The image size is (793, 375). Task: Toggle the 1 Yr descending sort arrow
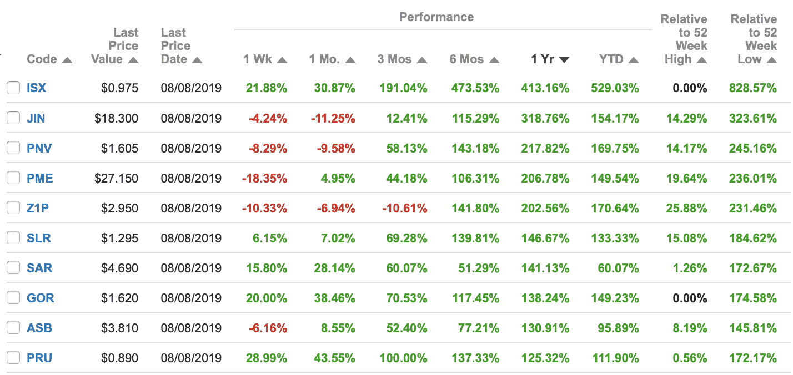click(564, 60)
